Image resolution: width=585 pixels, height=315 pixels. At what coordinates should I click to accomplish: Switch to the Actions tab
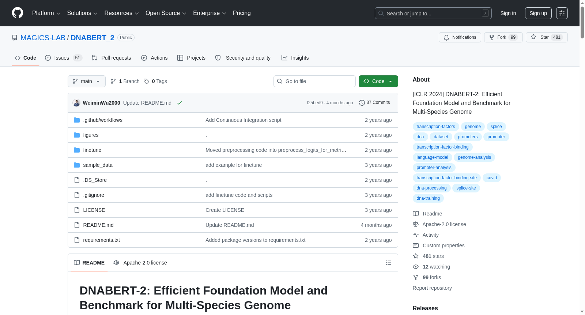(x=154, y=58)
